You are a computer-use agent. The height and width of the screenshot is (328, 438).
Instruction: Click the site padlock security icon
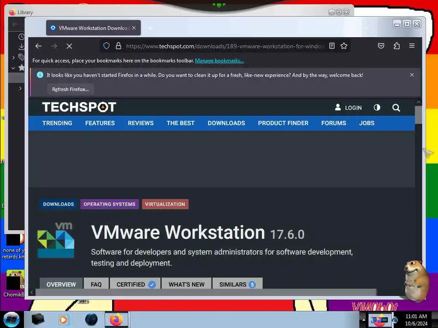pos(118,46)
